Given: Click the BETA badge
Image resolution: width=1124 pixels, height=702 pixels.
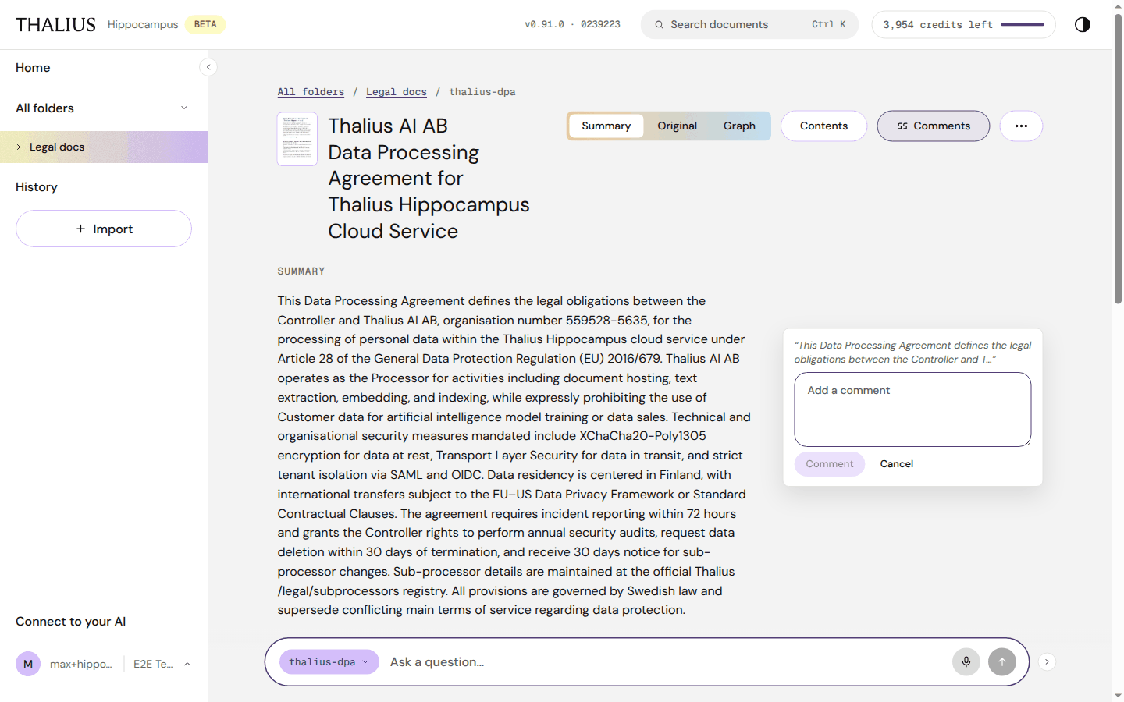Looking at the screenshot, I should tap(205, 25).
